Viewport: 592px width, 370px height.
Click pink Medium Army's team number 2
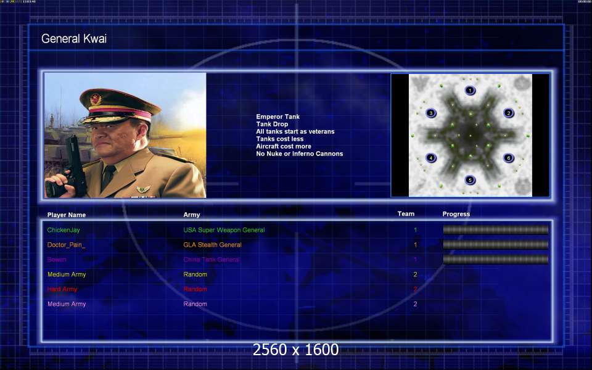(415, 304)
